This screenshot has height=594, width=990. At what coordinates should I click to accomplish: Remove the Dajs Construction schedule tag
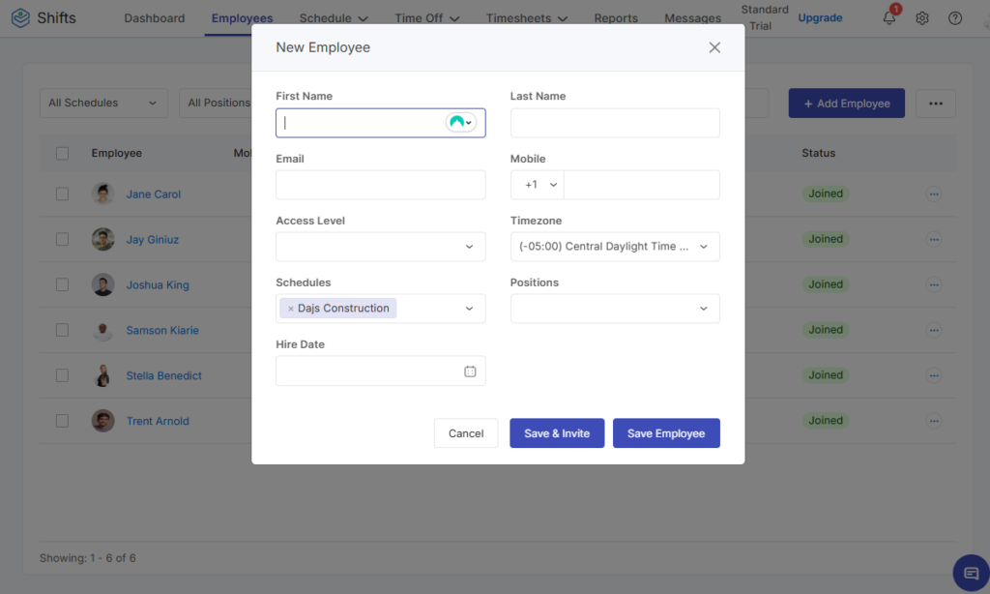click(x=290, y=309)
